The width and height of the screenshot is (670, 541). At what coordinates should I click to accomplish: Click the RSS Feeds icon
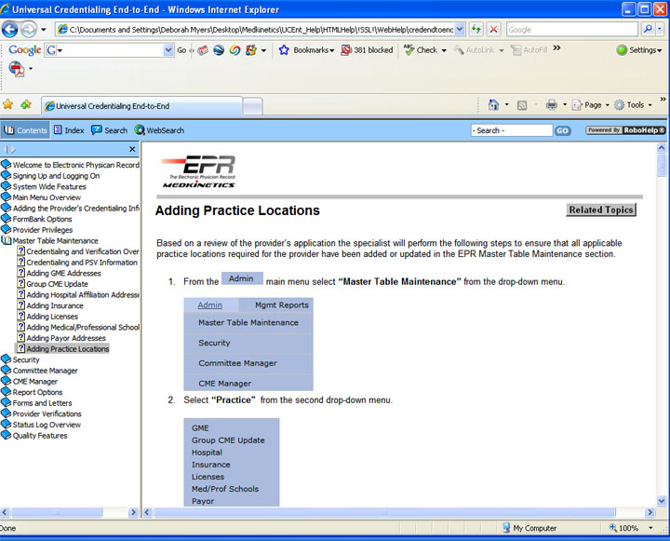pyautogui.click(x=522, y=105)
